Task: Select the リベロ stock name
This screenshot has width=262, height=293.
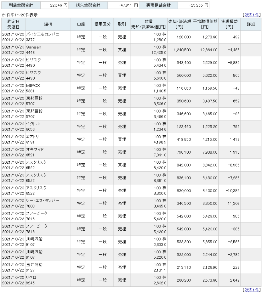Action: 31,278
